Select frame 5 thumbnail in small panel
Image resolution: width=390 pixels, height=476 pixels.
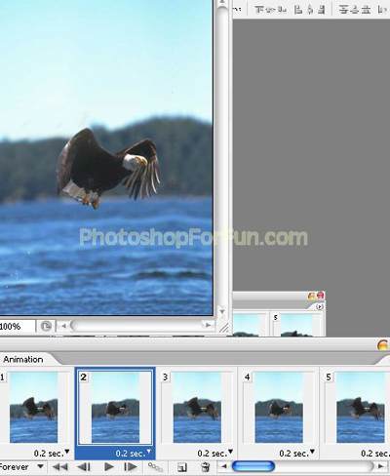coord(296,325)
